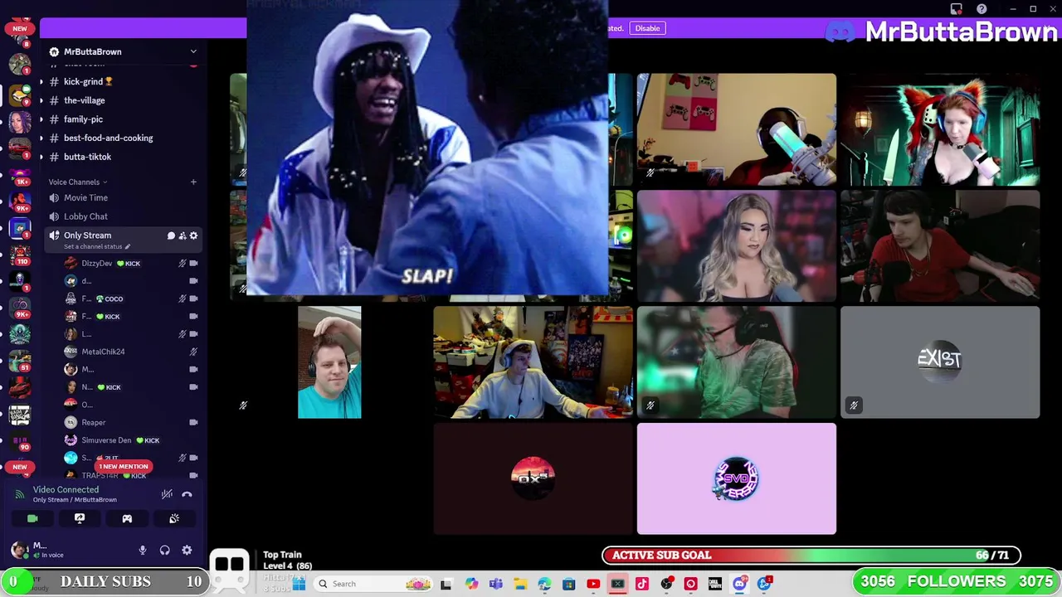Expand the butta-tiktok threads arrow
The image size is (1062, 597).
[x=41, y=157]
